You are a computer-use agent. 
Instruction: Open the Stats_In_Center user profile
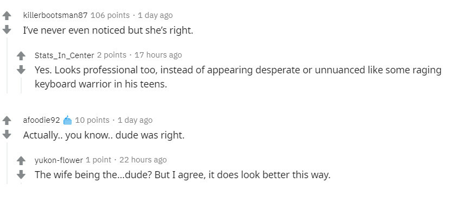pos(64,55)
